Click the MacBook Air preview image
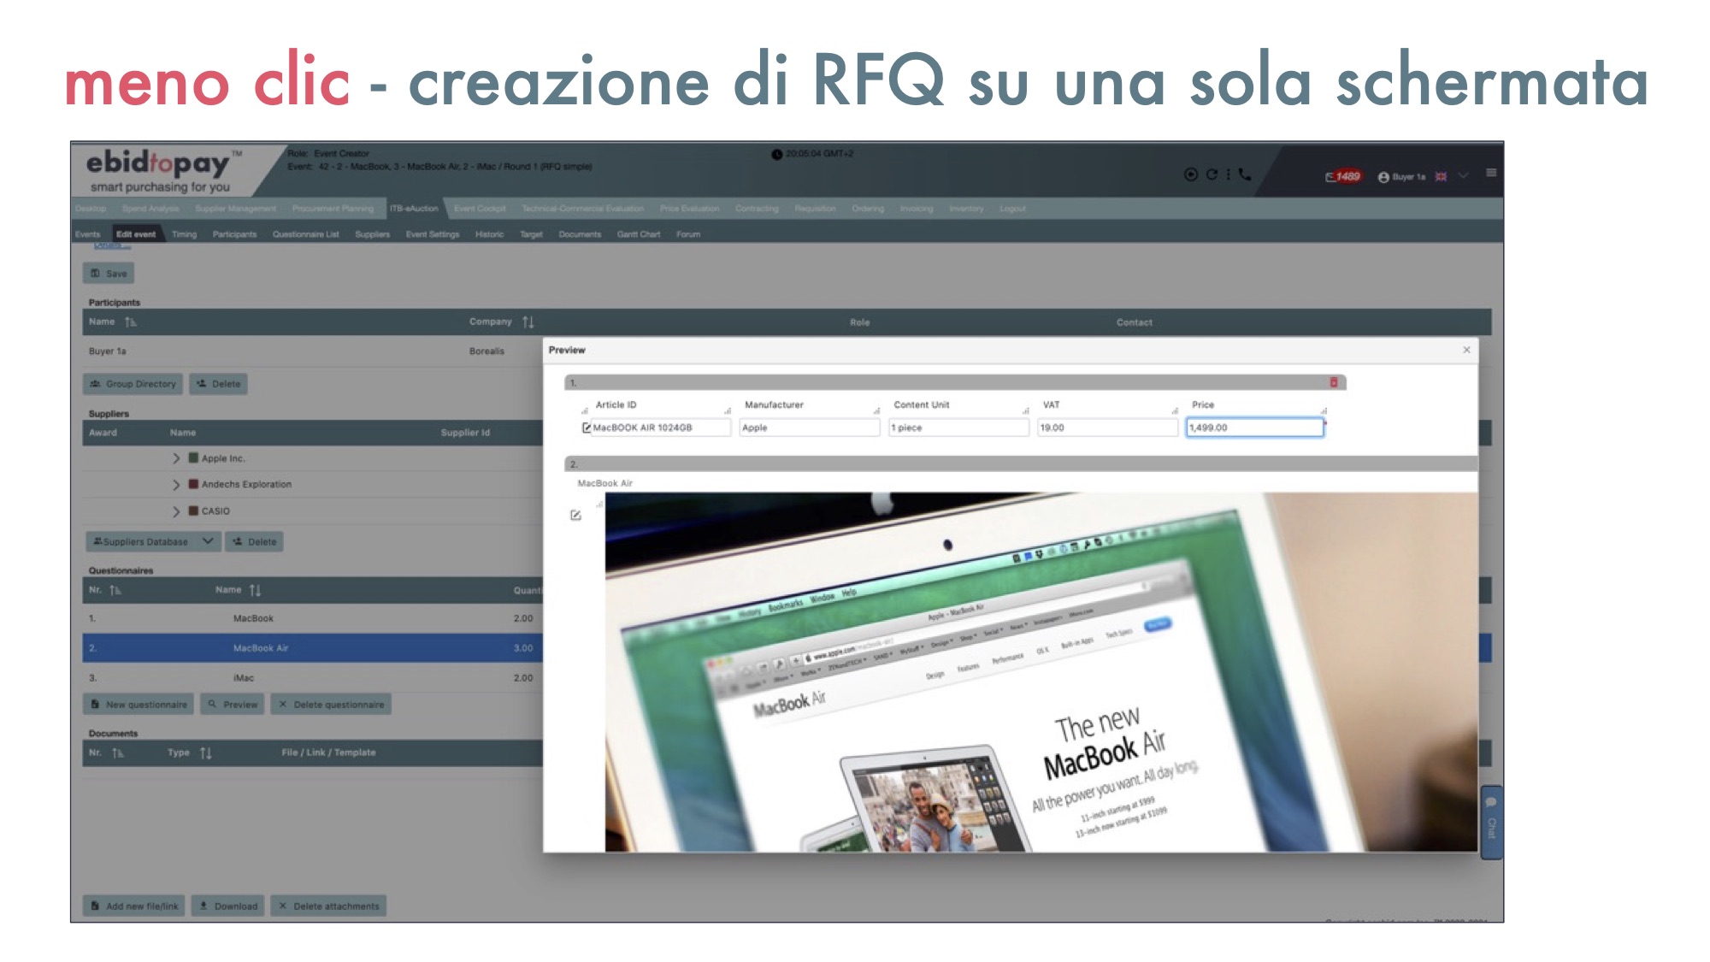Image resolution: width=1710 pixels, height=962 pixels. coord(1041,672)
